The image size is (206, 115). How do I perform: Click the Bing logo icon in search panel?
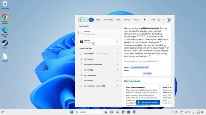tap(169, 20)
